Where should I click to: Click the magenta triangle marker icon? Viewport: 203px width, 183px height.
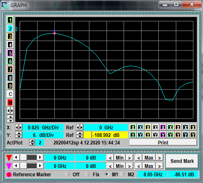coord(9,166)
